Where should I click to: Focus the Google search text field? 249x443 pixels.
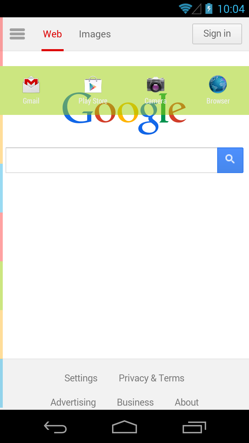coord(111,160)
